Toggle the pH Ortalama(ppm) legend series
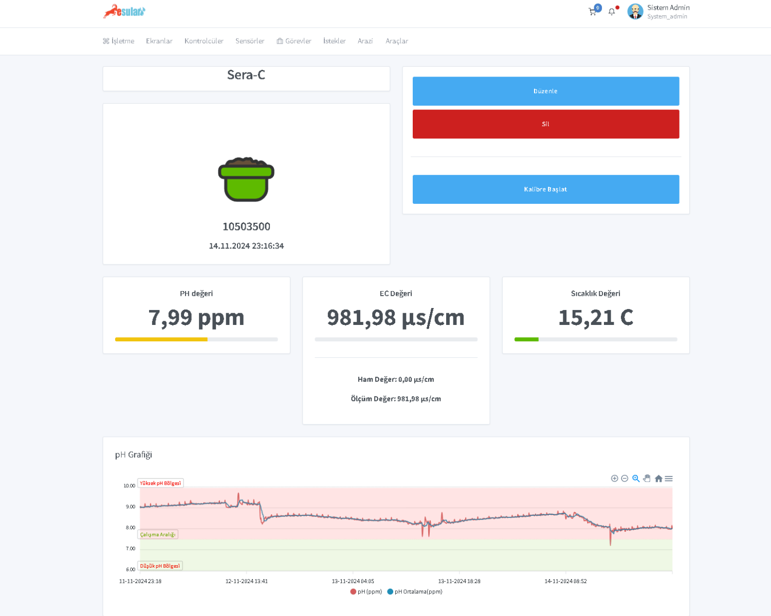 (x=415, y=591)
